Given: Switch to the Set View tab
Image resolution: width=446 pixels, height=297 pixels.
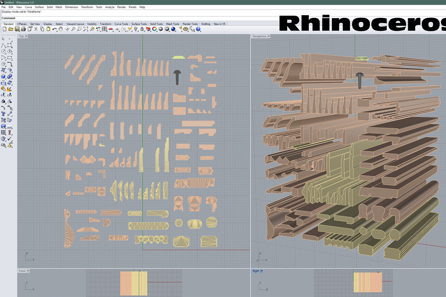Looking at the screenshot, I should pyautogui.click(x=35, y=24).
